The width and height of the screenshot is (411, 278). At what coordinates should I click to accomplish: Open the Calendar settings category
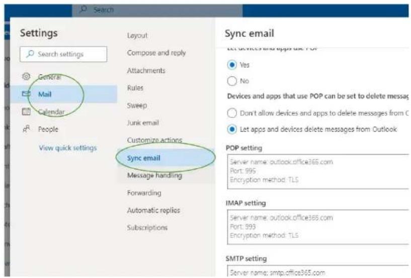(51, 112)
